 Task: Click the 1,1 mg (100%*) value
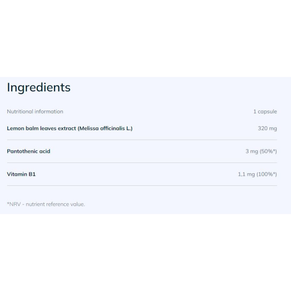pos(257,174)
